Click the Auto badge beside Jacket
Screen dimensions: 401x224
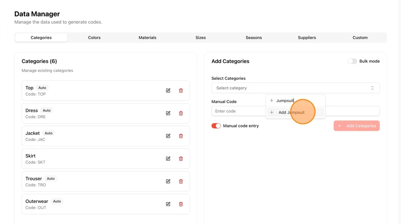coord(48,133)
